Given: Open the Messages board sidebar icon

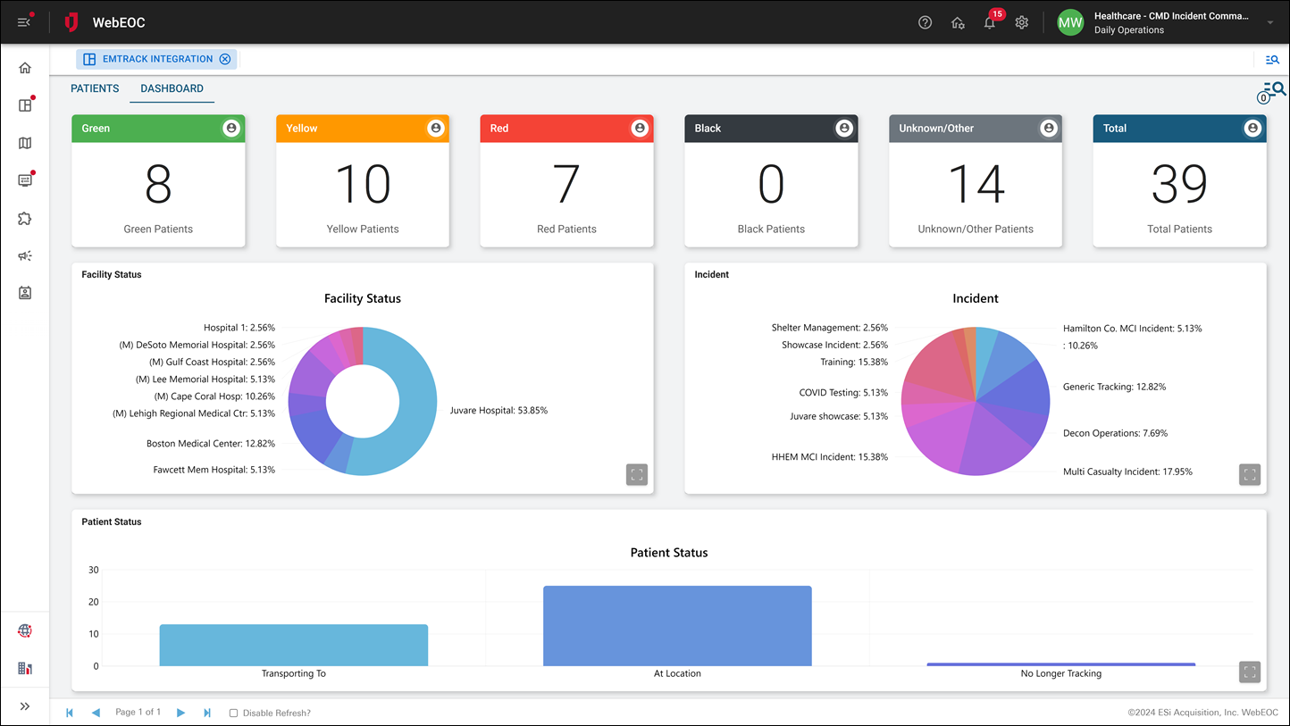Looking at the screenshot, I should 24,180.
